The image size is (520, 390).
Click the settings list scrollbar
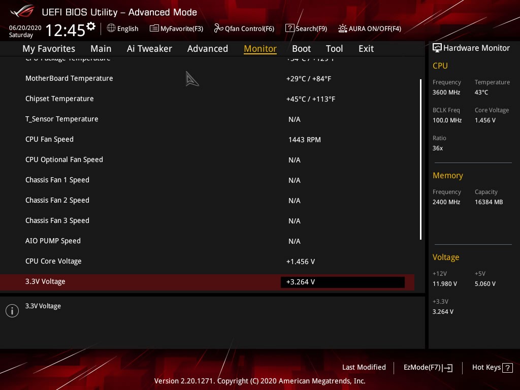420,159
